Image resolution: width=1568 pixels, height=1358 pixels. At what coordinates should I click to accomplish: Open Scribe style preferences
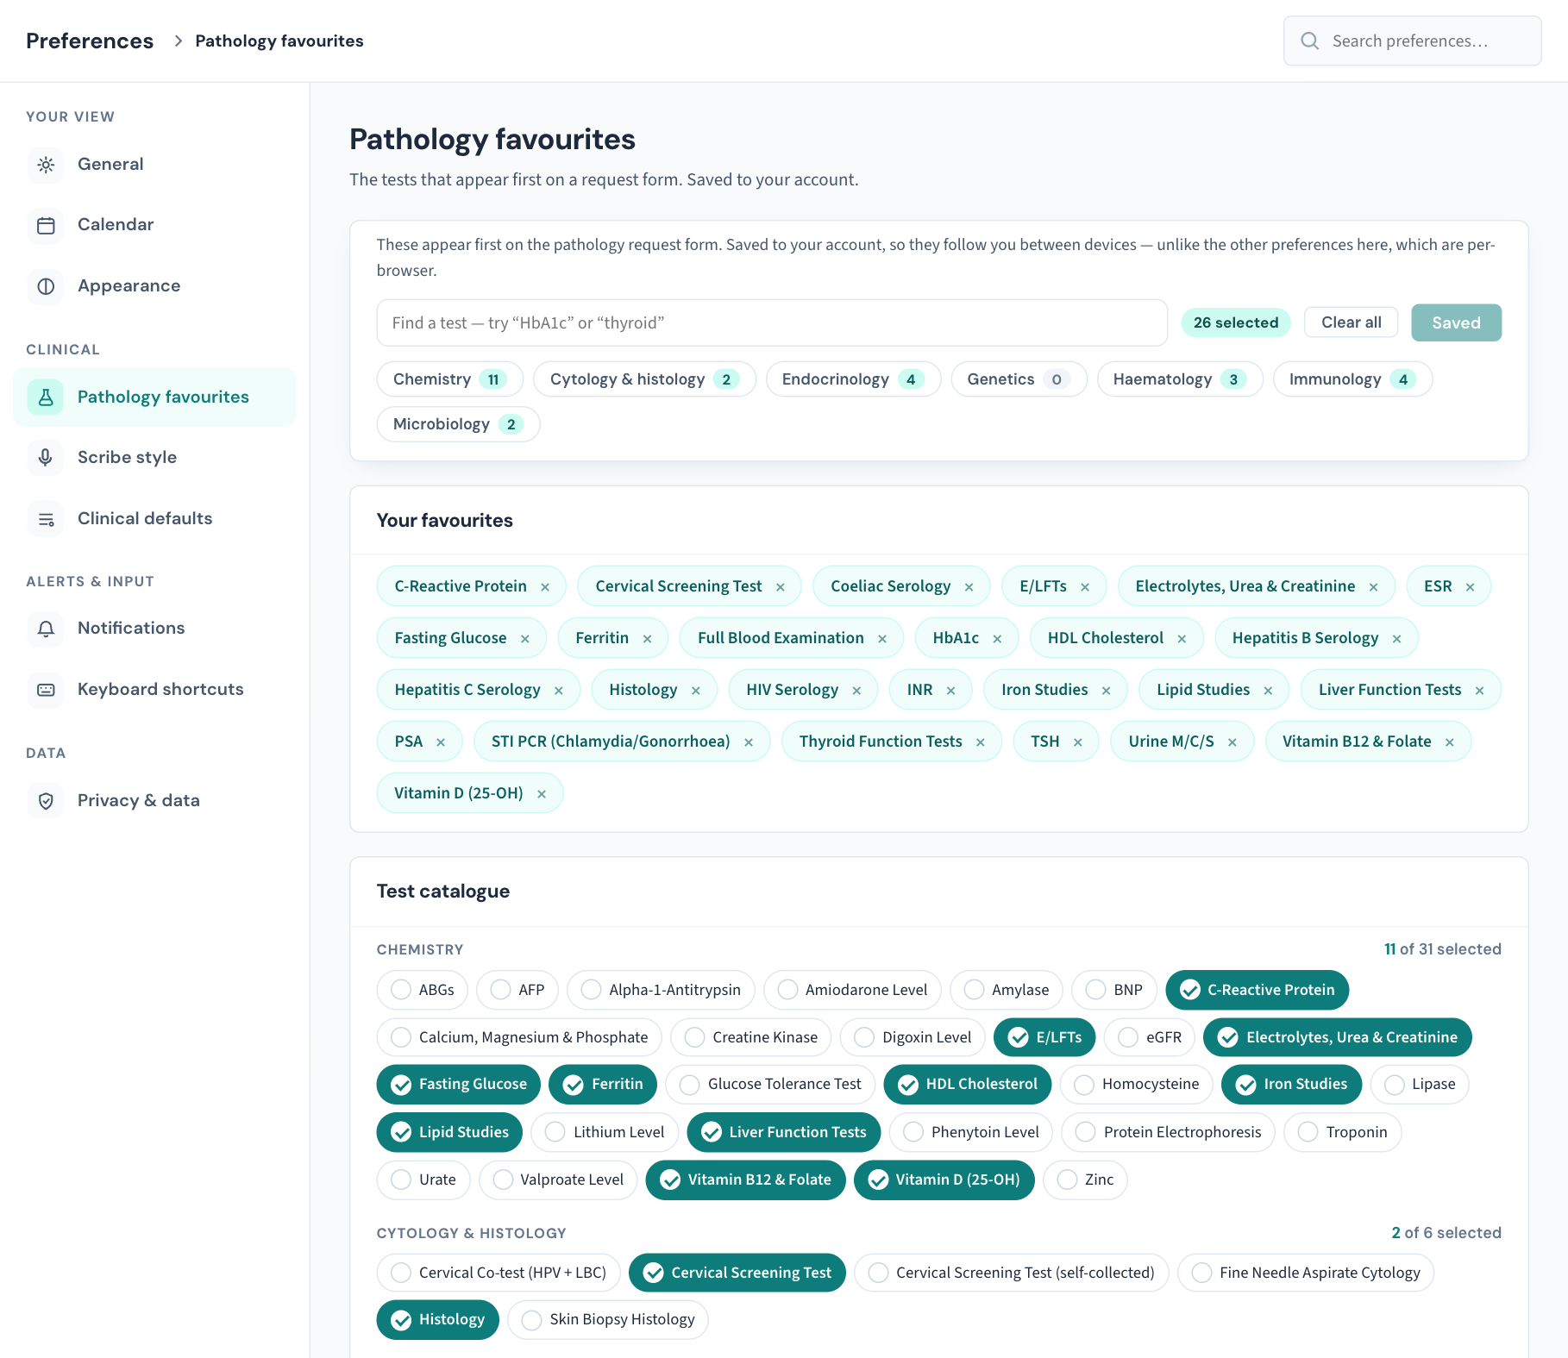(x=155, y=458)
